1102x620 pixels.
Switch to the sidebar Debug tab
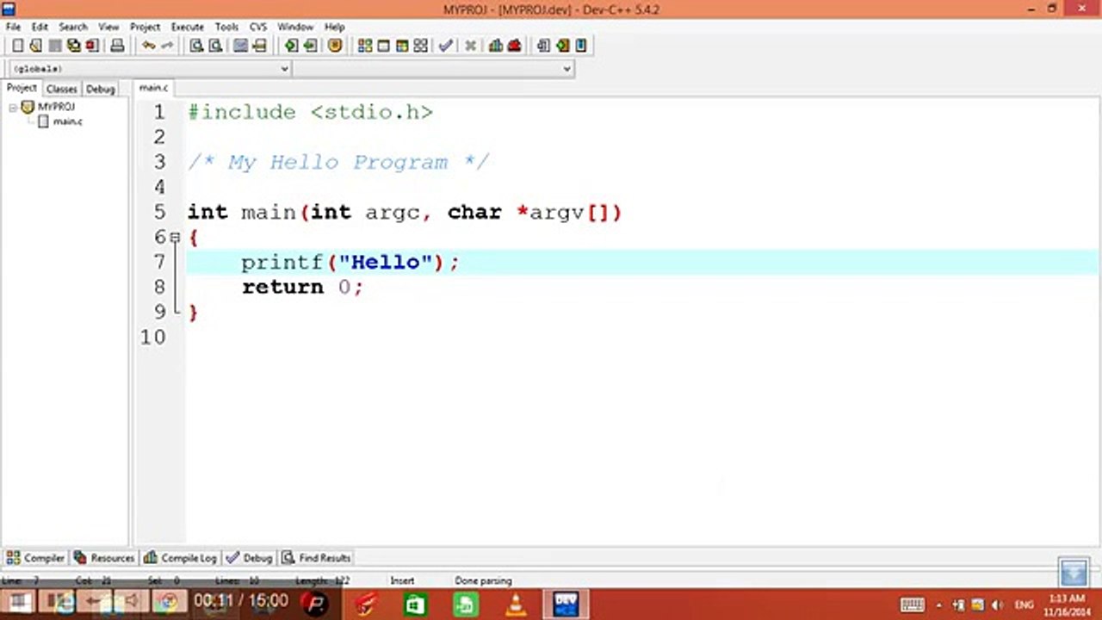100,89
